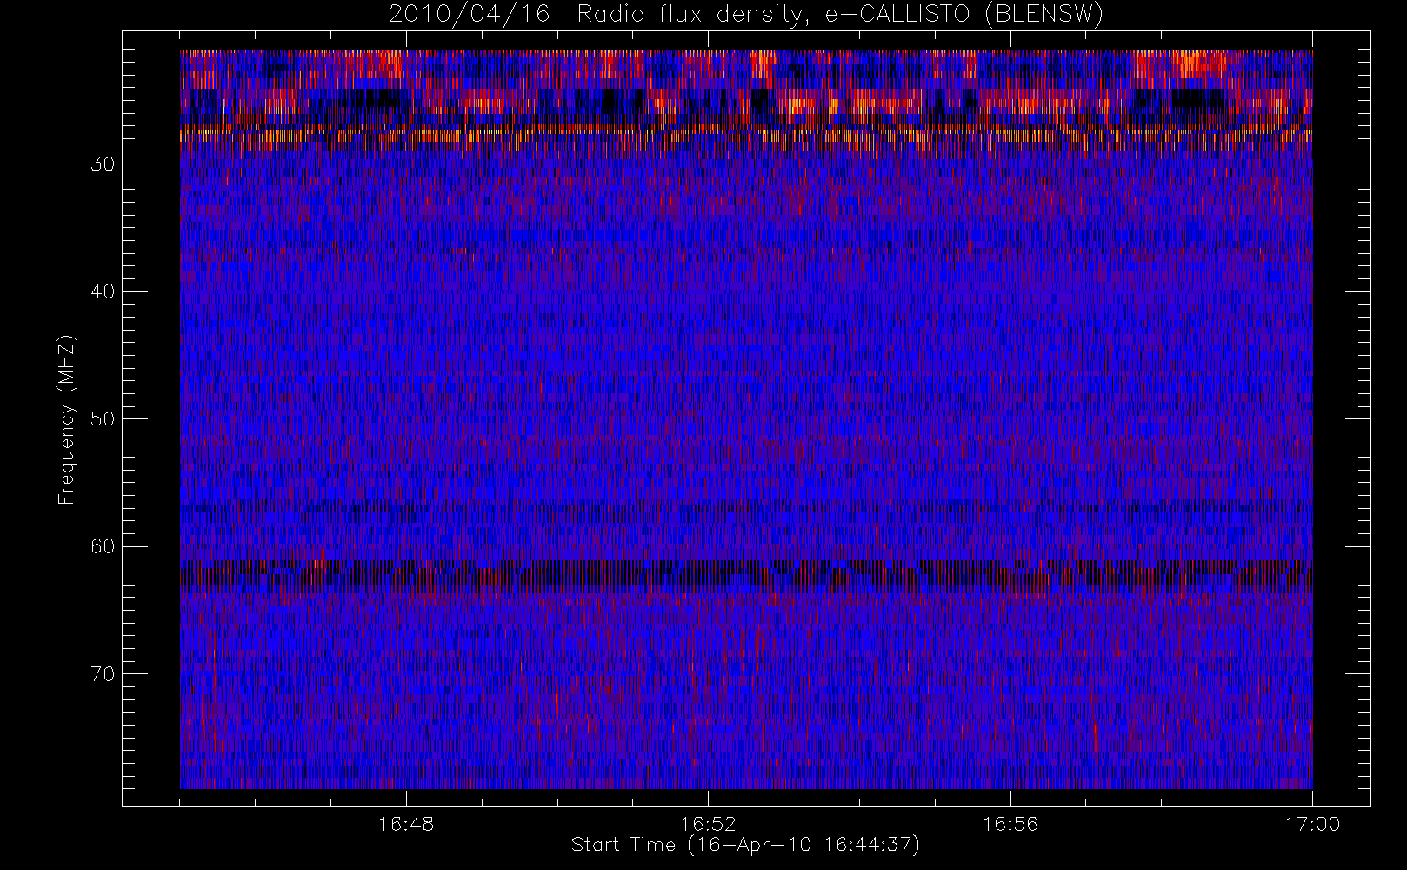This screenshot has height=870, width=1407.
Task: Click the frequency tick label 70
Action: tap(103, 674)
